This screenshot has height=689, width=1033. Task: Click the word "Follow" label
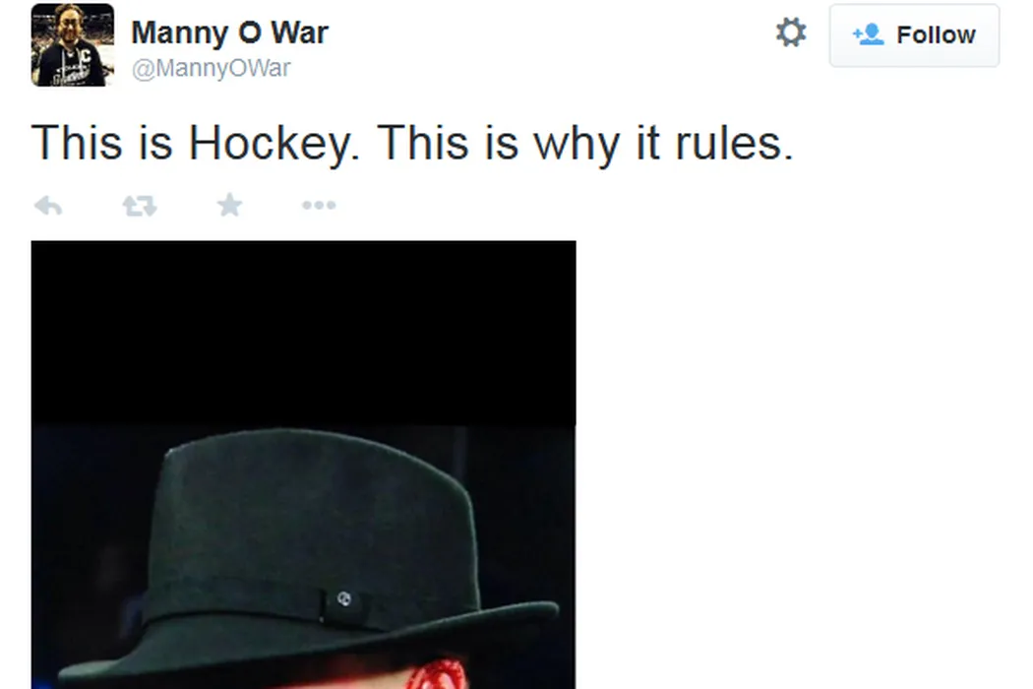[936, 35]
